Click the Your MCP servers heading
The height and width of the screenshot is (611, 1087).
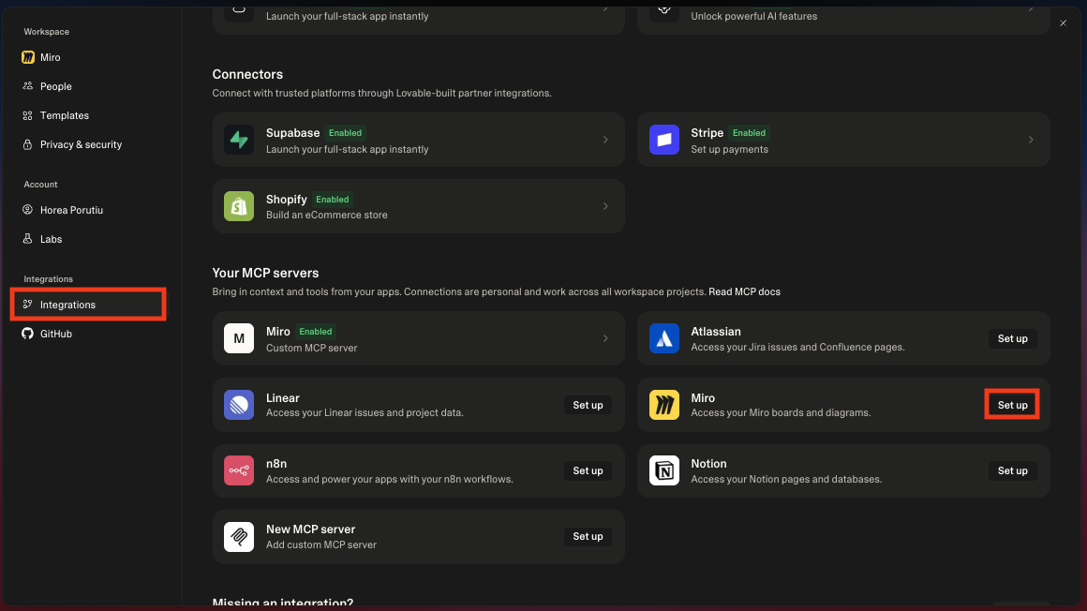tap(265, 273)
